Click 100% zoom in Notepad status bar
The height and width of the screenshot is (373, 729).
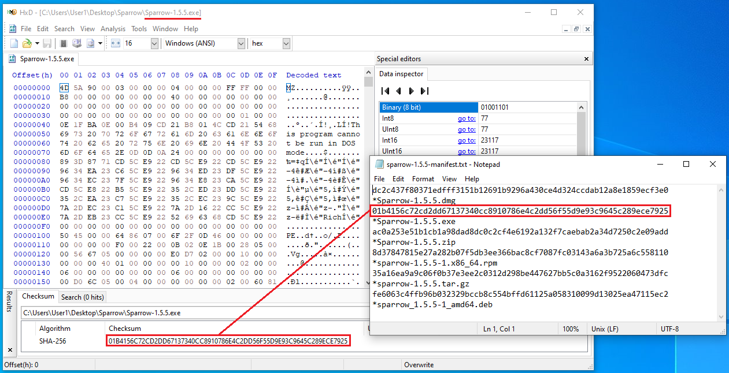tap(571, 329)
